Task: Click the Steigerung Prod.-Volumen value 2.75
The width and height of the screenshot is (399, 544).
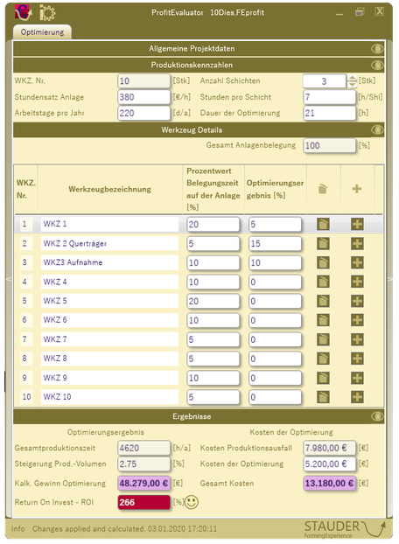Action: (144, 464)
